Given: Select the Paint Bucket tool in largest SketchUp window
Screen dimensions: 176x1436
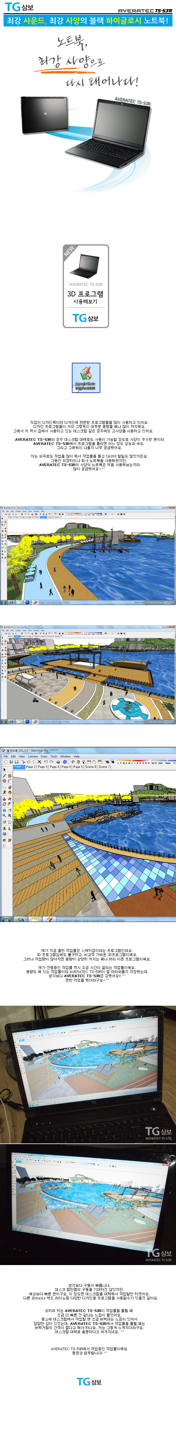Looking at the screenshot, I should [x=10, y=793].
